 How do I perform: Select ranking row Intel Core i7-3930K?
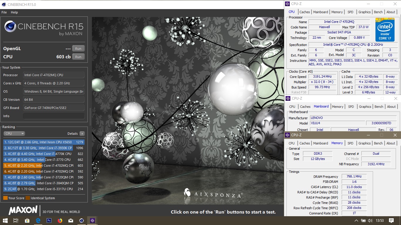[44, 148]
